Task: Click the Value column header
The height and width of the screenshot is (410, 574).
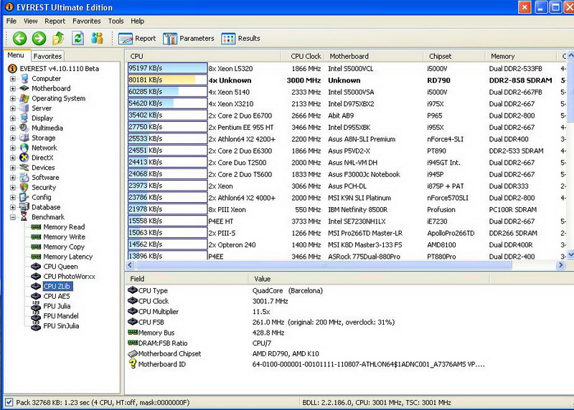Action: point(369,279)
